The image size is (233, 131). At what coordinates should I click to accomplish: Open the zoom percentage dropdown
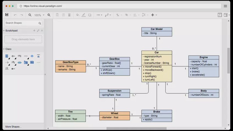click(x=39, y=15)
